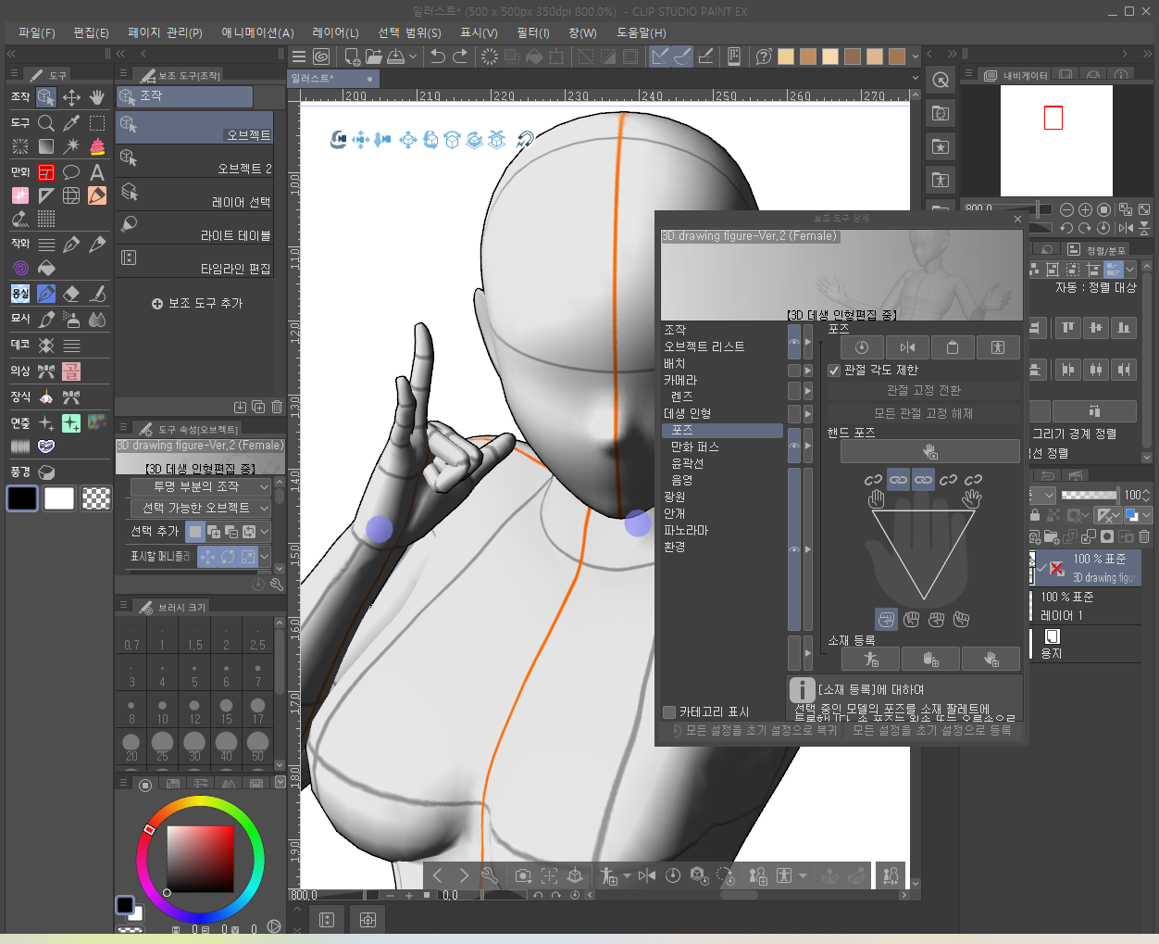Select the Eraser tool

coord(71,294)
